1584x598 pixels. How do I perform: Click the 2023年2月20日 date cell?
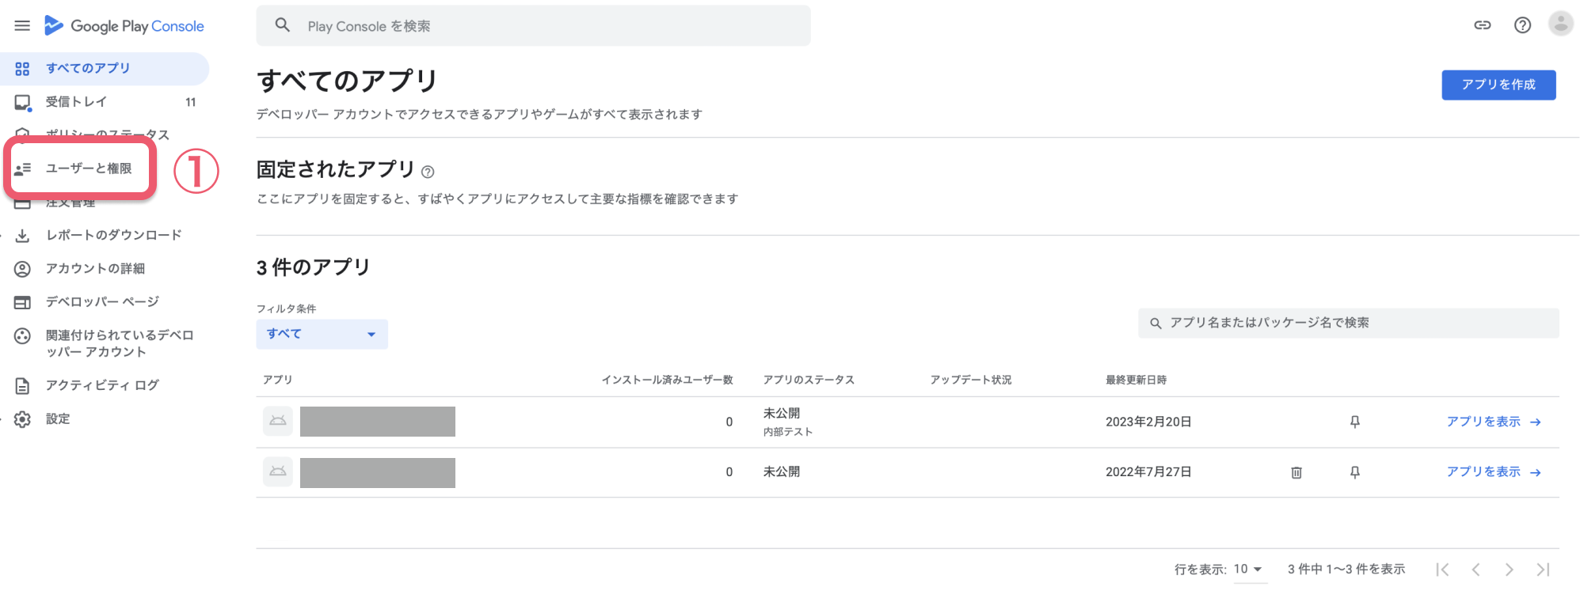[x=1148, y=422]
